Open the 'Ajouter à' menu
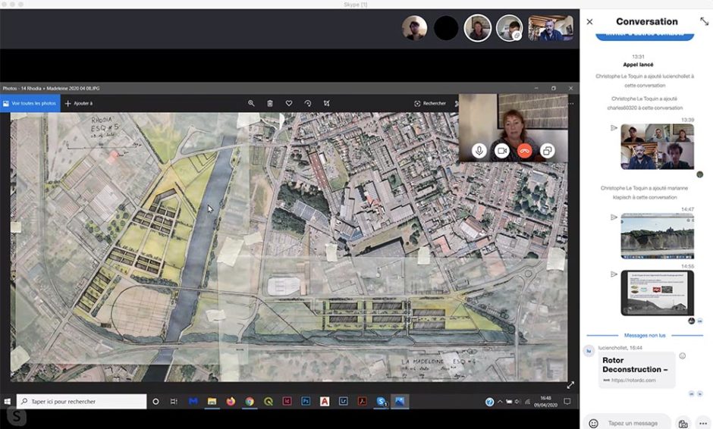Viewport: 713px width, 429px height. [x=79, y=103]
